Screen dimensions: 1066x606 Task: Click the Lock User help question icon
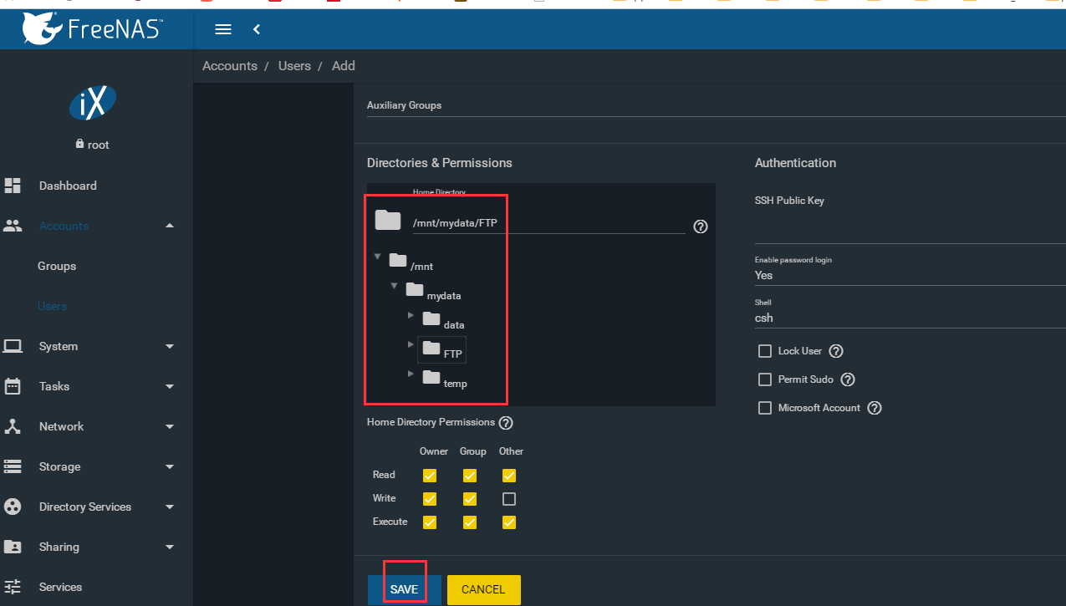point(835,351)
